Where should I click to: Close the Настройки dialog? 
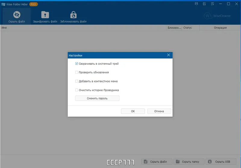pos(169,55)
